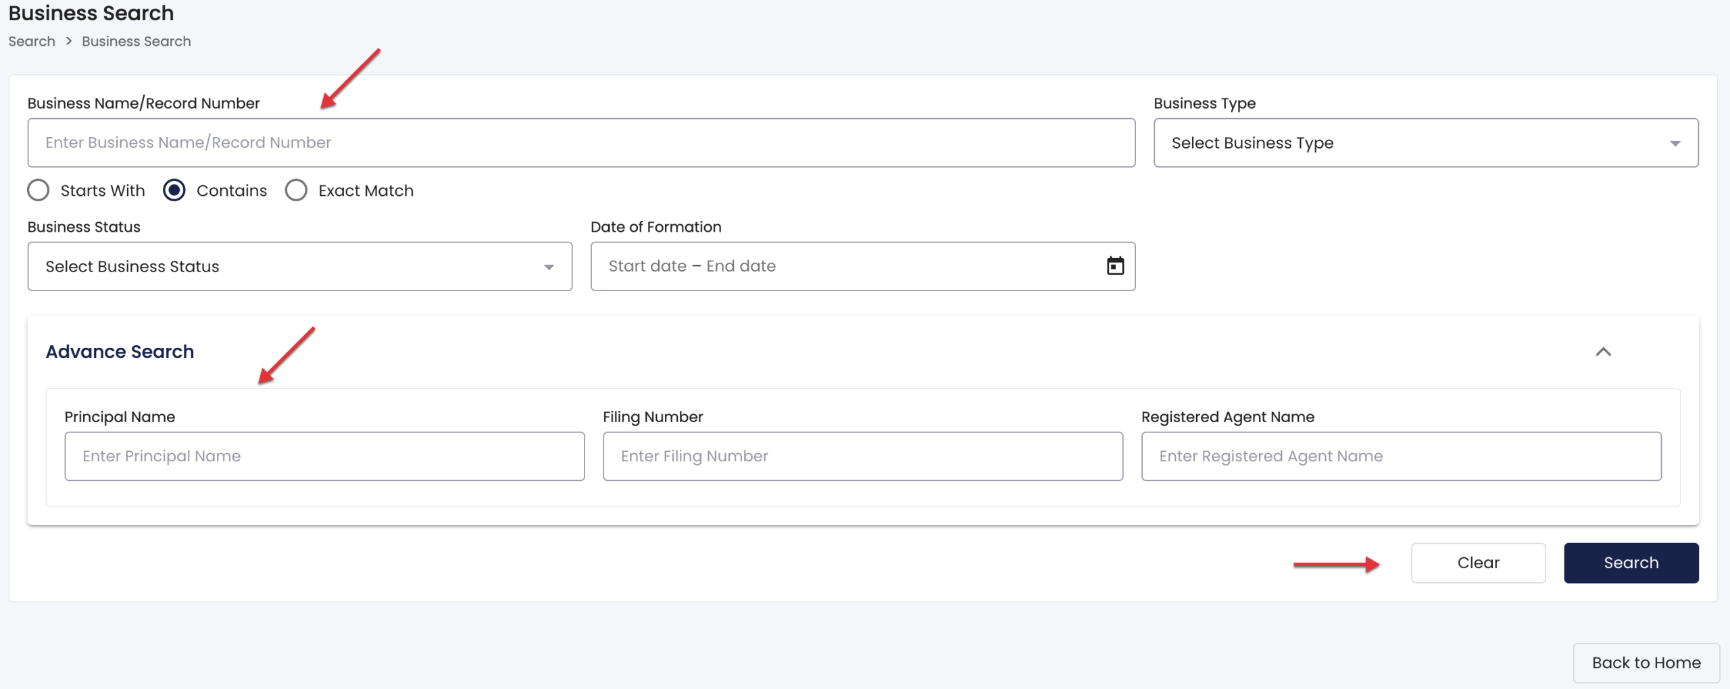Go Back to Home

pyautogui.click(x=1646, y=663)
